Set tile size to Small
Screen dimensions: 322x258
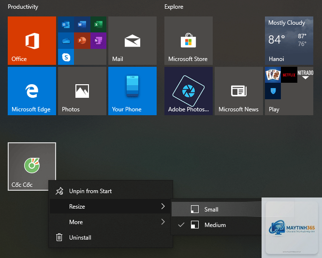(x=217, y=209)
